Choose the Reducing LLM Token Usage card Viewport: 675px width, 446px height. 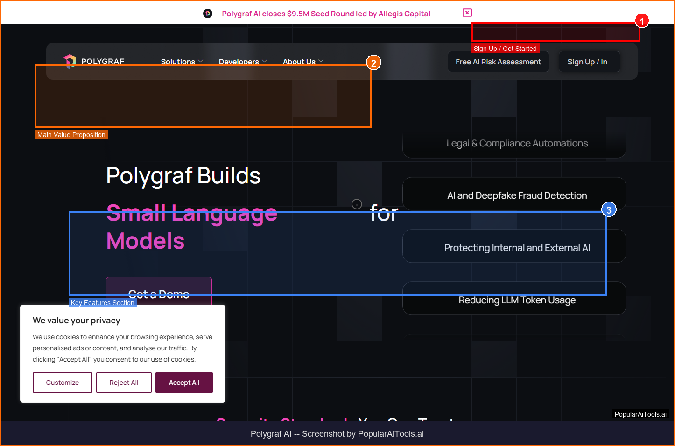517,300
